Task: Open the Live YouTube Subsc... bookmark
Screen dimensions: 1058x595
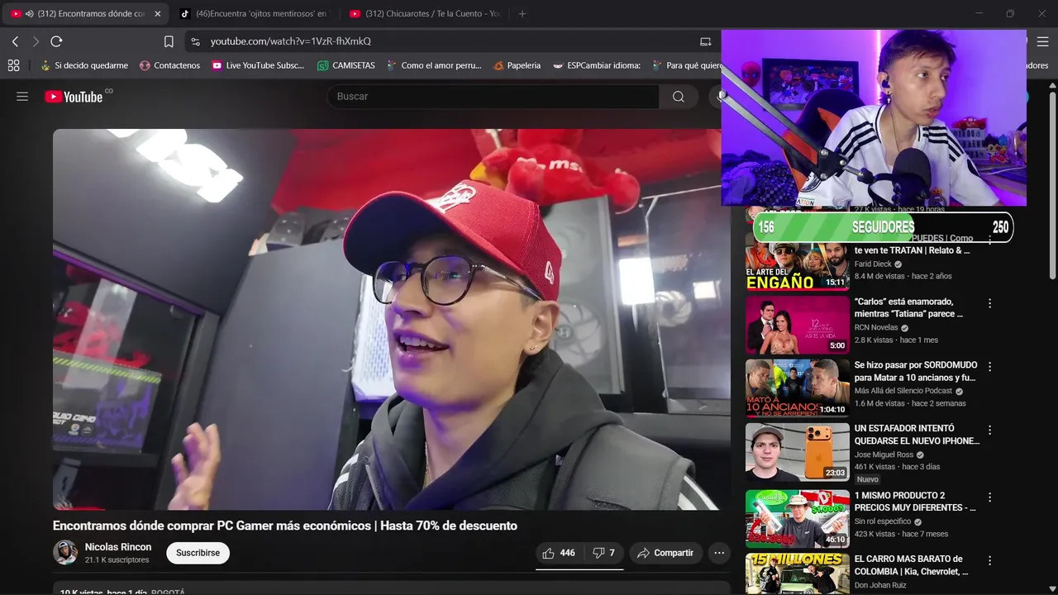Action: tap(258, 65)
